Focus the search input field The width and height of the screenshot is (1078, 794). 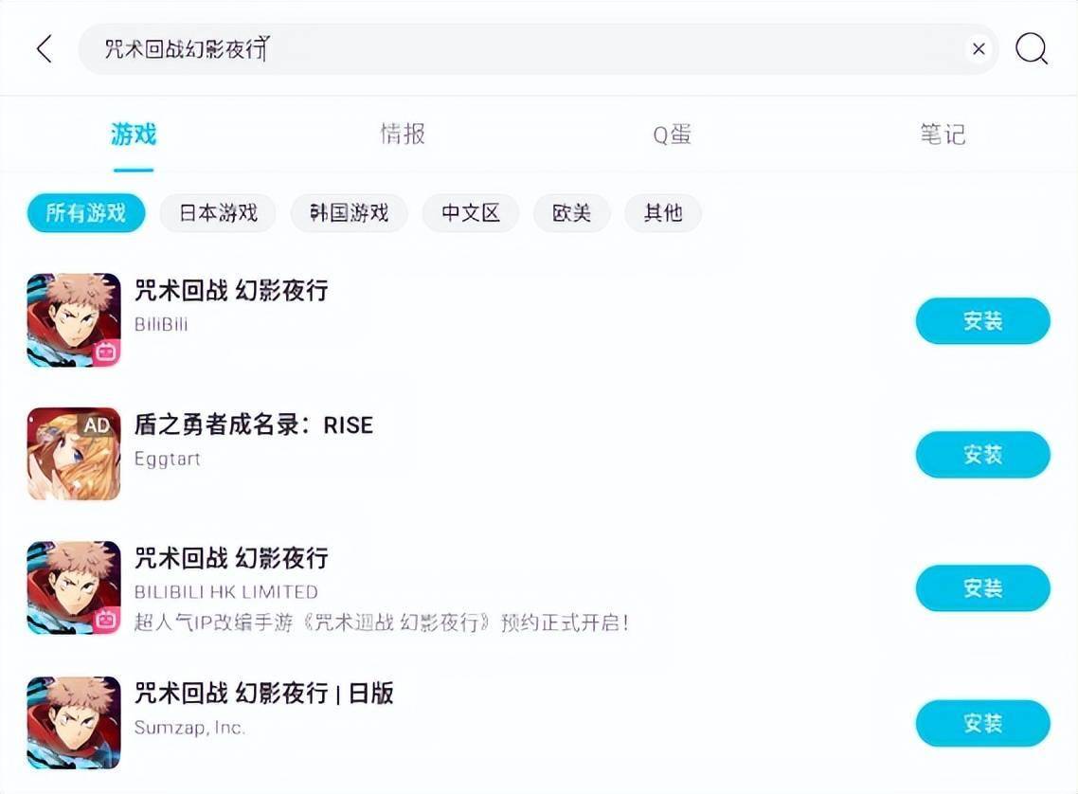click(x=523, y=49)
